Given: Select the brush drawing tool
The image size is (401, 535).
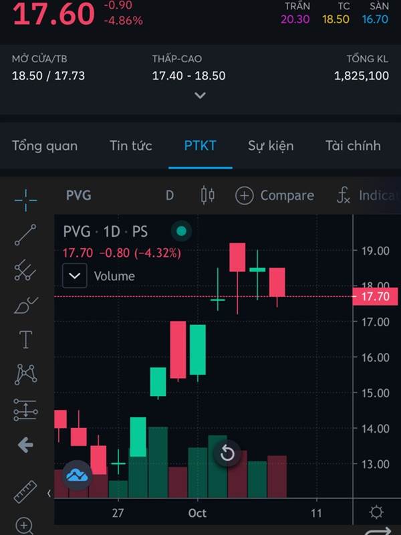Looking at the screenshot, I should coord(26,305).
